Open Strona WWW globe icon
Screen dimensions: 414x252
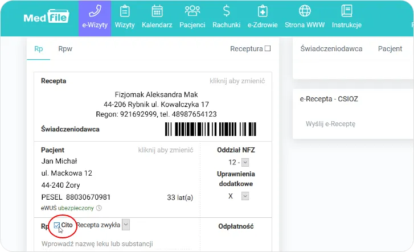305,11
